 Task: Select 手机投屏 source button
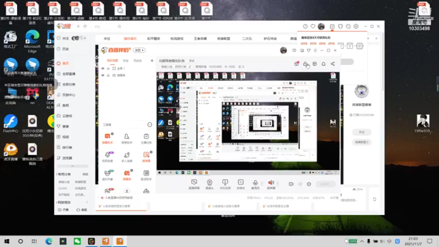click(225, 184)
